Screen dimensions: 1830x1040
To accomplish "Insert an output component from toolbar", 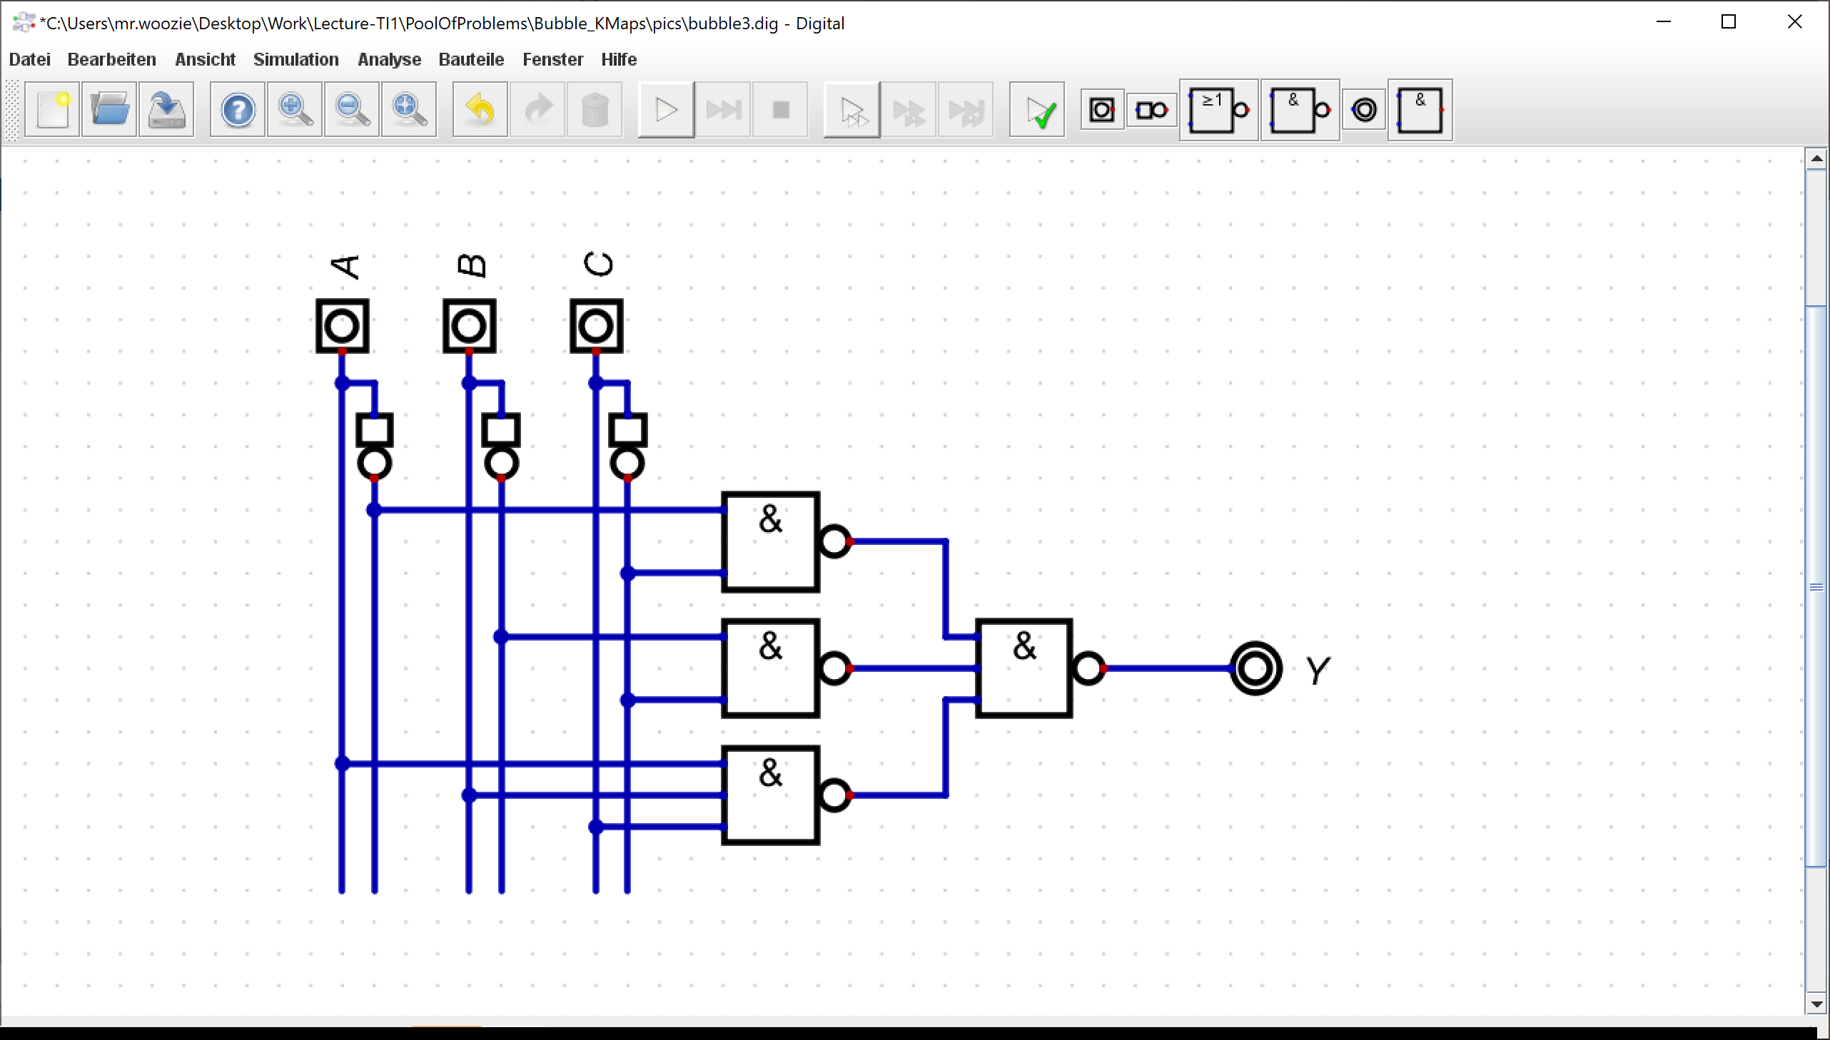I will (1364, 110).
